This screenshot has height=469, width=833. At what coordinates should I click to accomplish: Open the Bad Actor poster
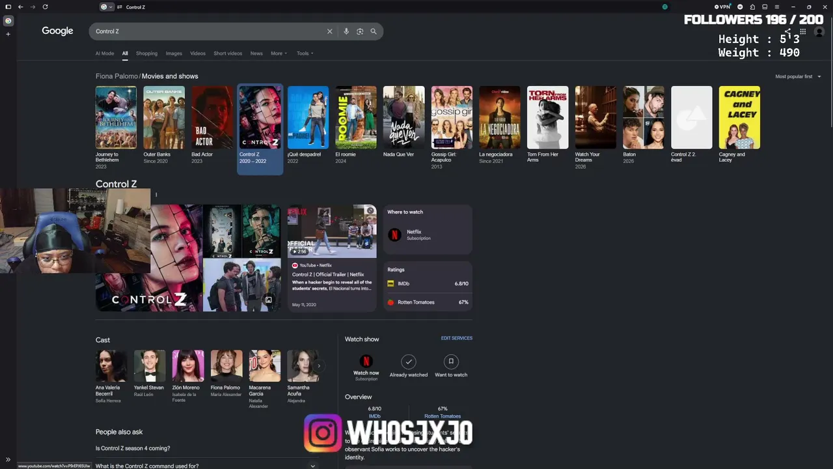[212, 117]
